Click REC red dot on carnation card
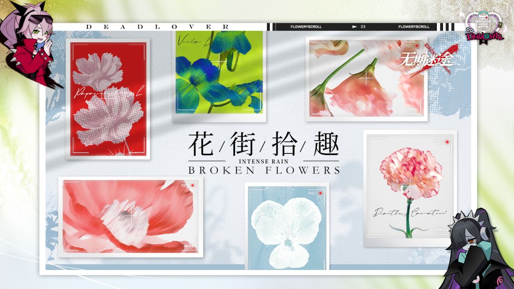This screenshot has width=514, height=289. point(447,142)
